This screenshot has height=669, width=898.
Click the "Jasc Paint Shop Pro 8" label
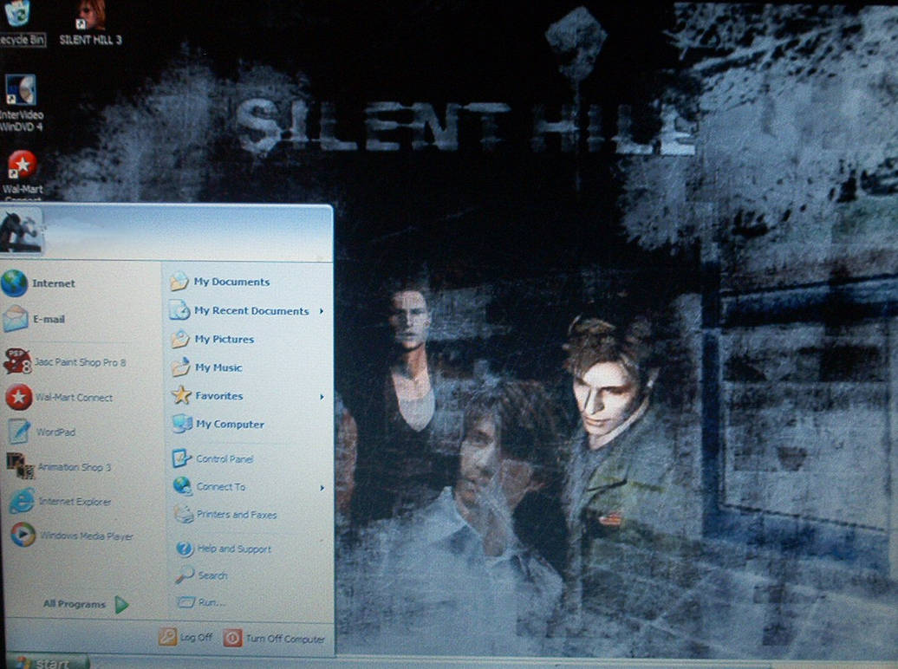80,362
